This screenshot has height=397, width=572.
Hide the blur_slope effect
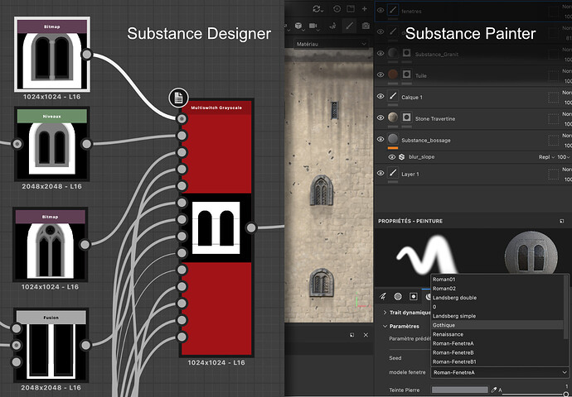pyautogui.click(x=392, y=156)
